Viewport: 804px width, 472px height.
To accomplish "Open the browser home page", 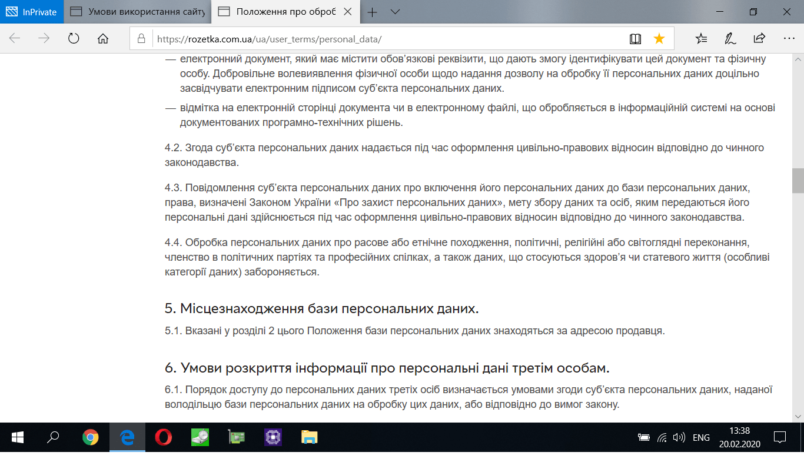I will click(x=103, y=39).
